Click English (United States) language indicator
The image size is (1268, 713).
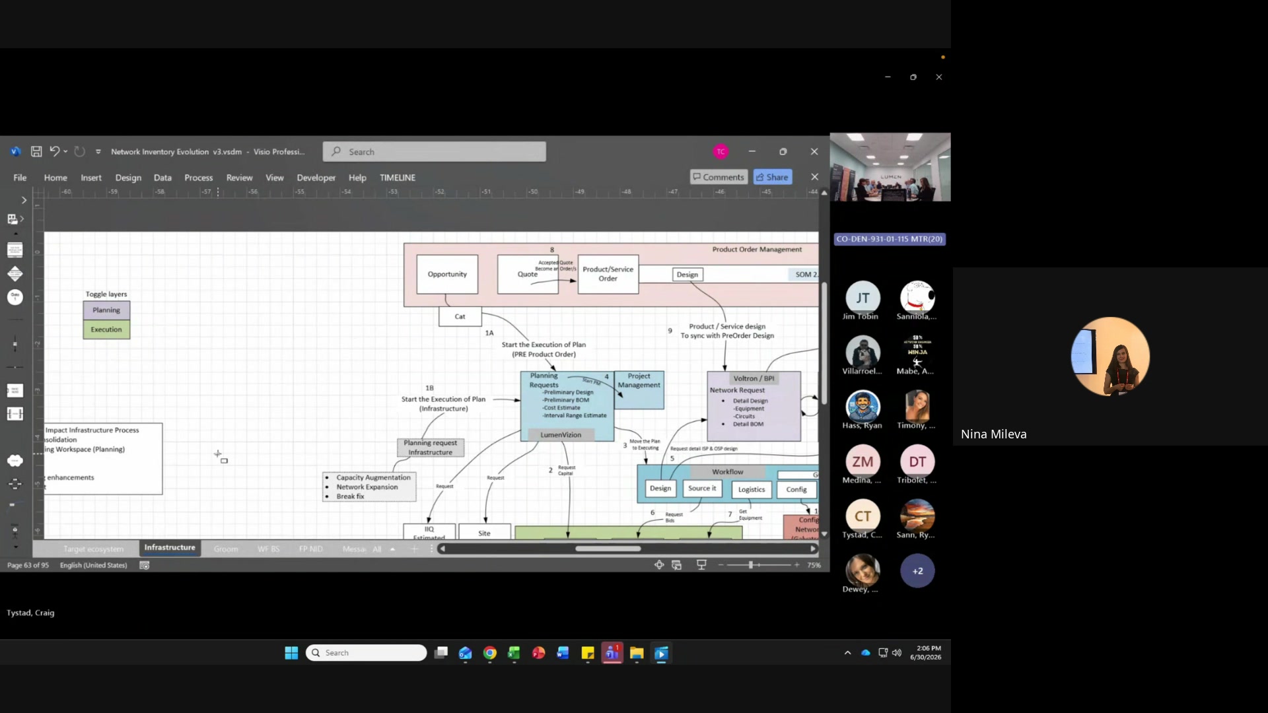(93, 565)
